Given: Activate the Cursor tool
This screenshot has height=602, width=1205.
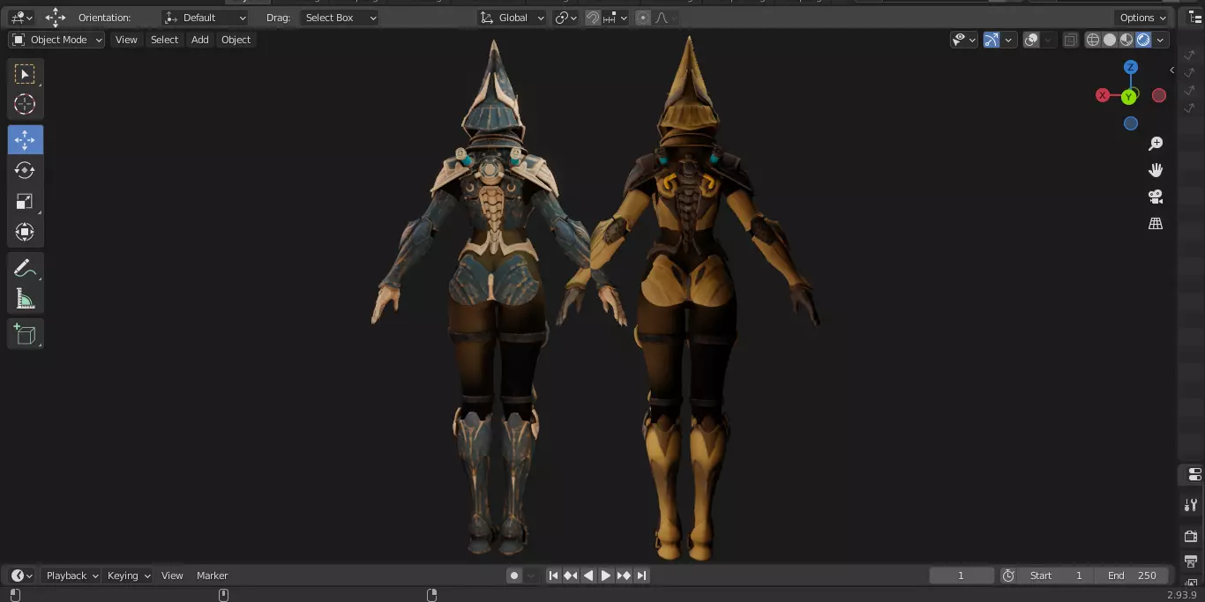Looking at the screenshot, I should (x=25, y=104).
